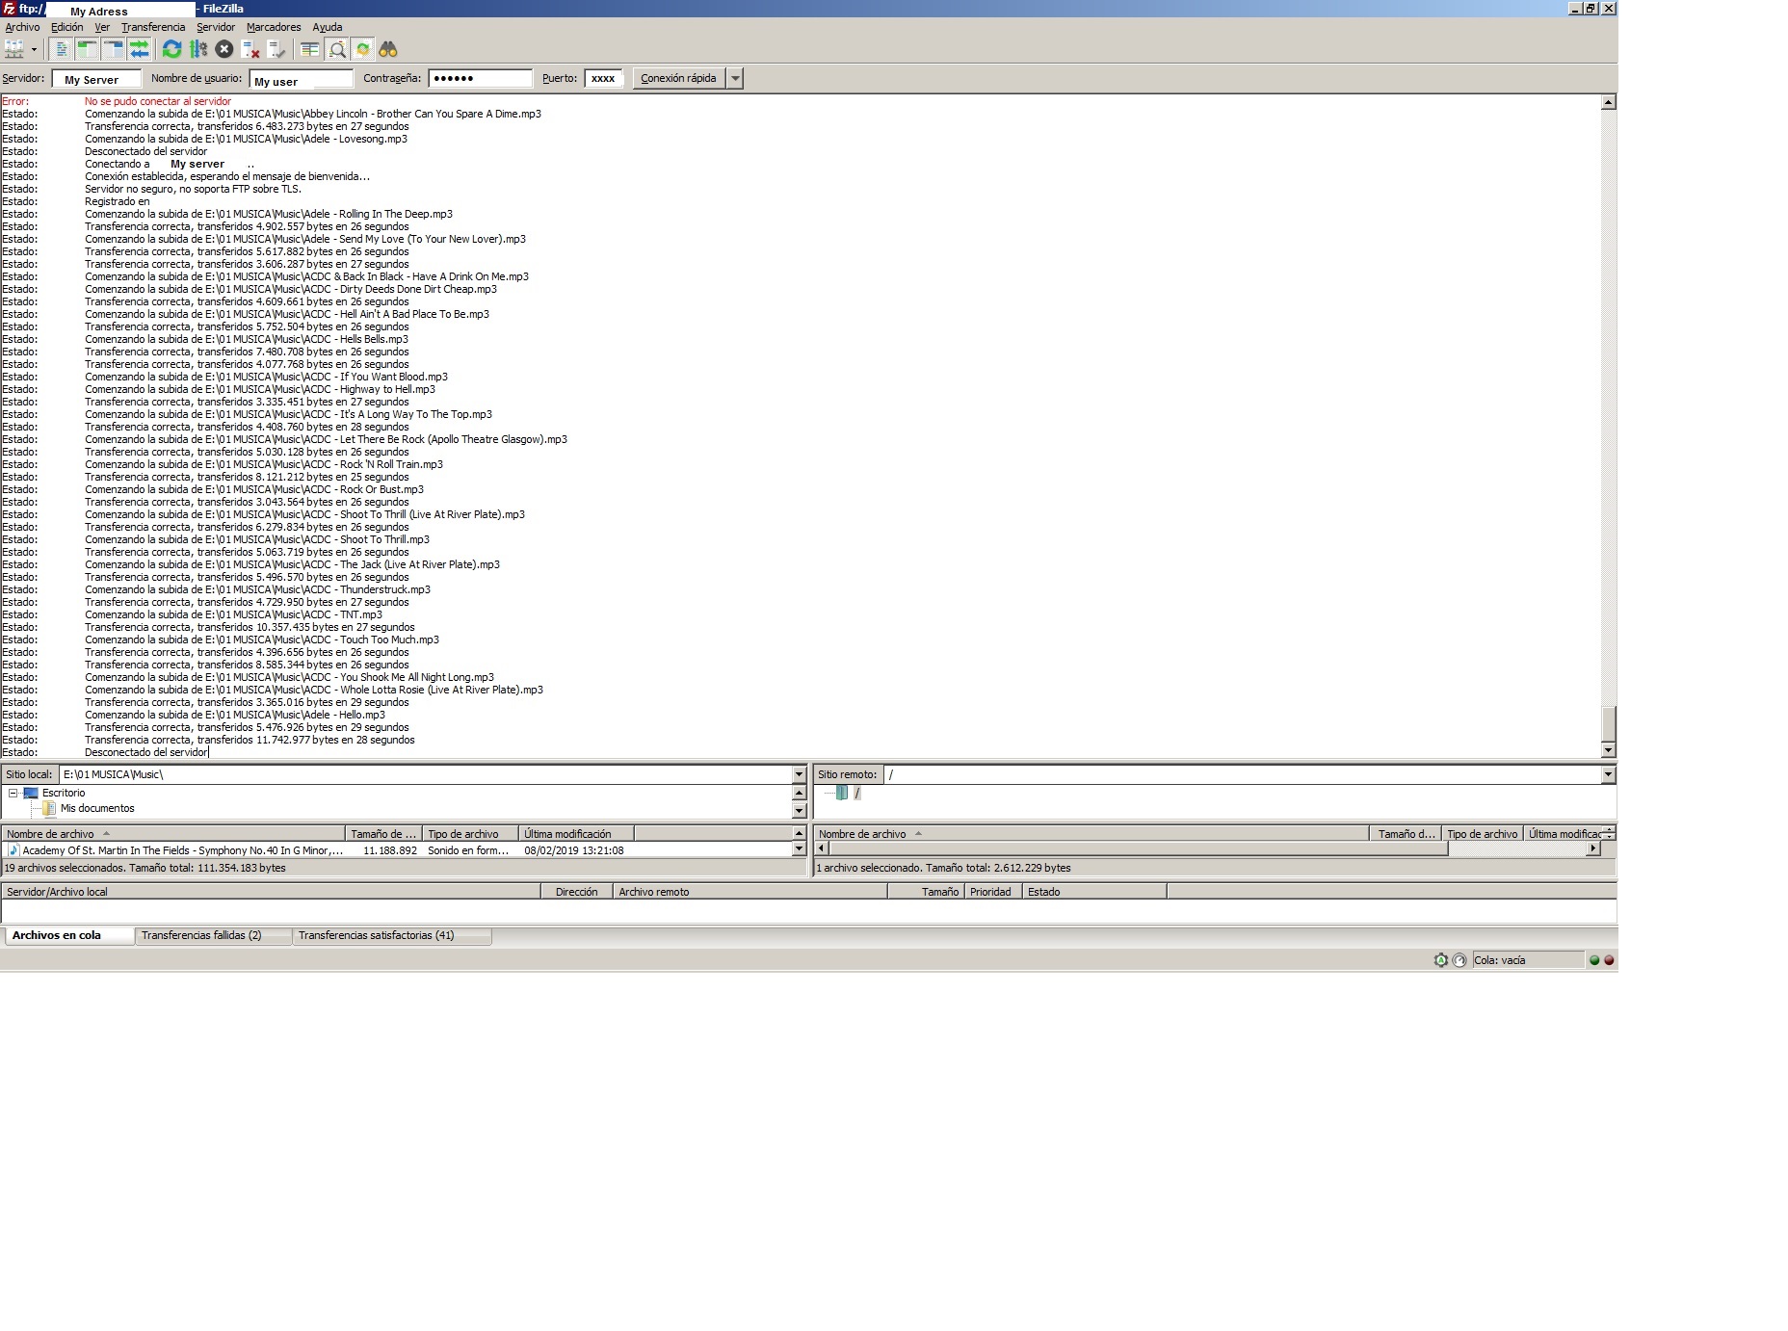Open the Ver menu
This screenshot has height=1331, width=1788.
[102, 27]
